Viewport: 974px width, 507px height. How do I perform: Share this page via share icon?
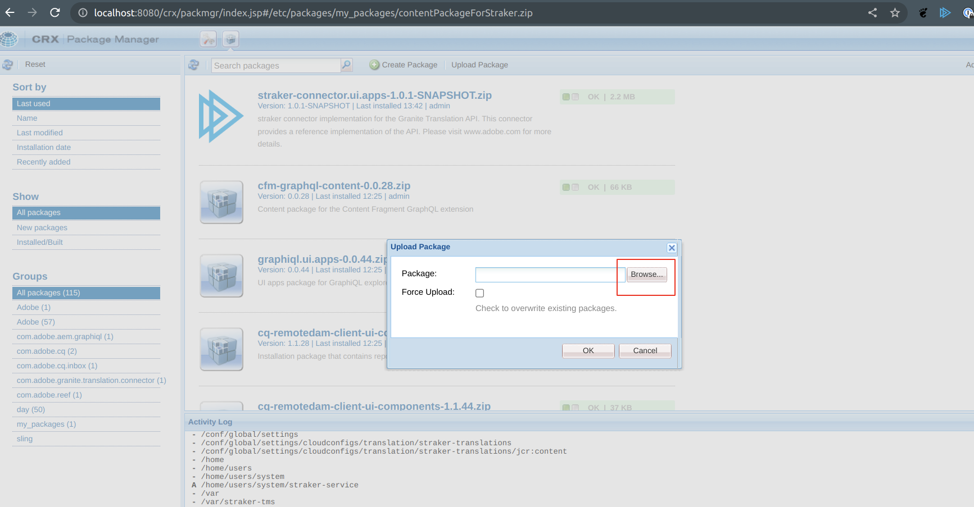[x=872, y=12]
